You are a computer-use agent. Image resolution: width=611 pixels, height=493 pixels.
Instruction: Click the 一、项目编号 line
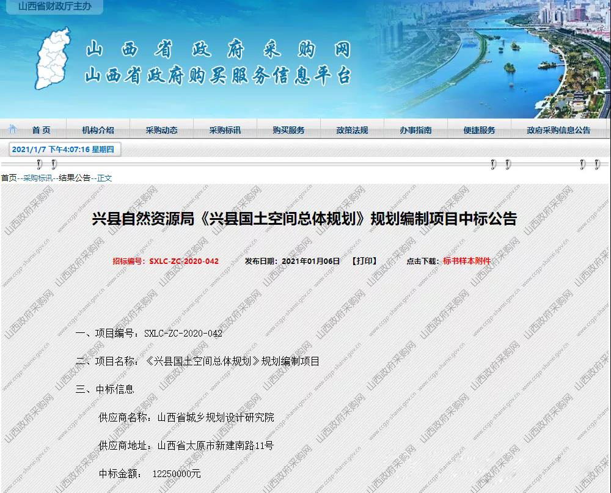tap(149, 333)
